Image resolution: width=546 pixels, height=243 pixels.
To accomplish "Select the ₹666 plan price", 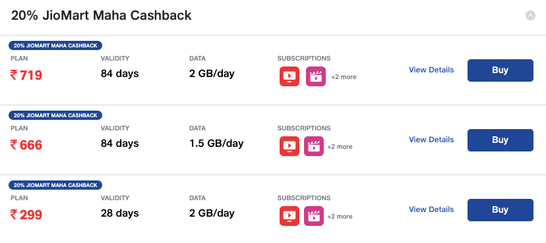I will pos(26,145).
